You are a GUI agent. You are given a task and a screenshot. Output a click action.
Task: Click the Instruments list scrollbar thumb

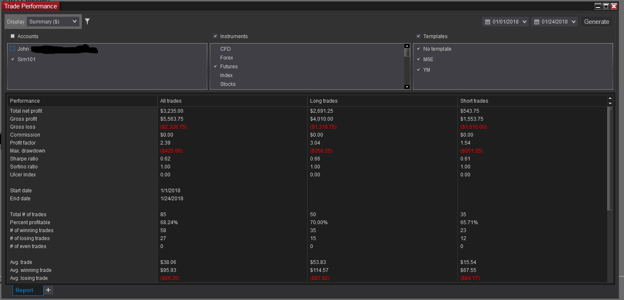(x=407, y=52)
